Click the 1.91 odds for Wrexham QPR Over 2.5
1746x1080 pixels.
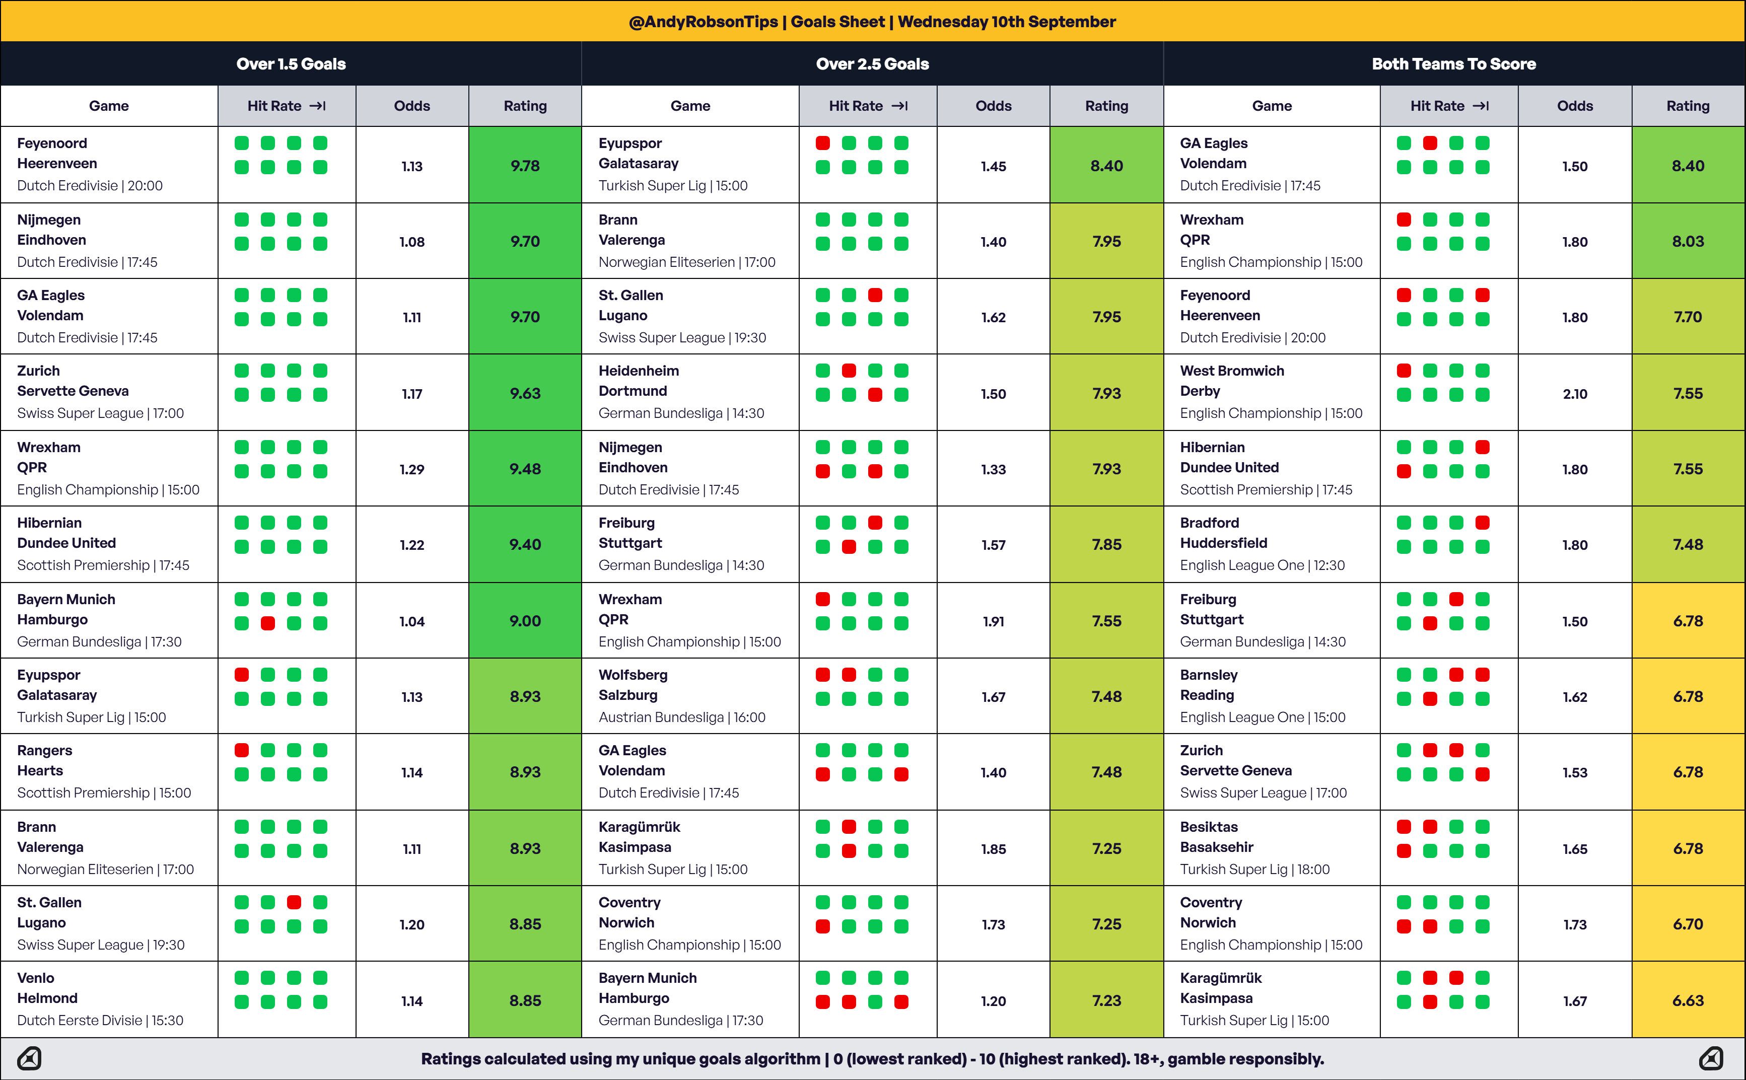(x=993, y=621)
